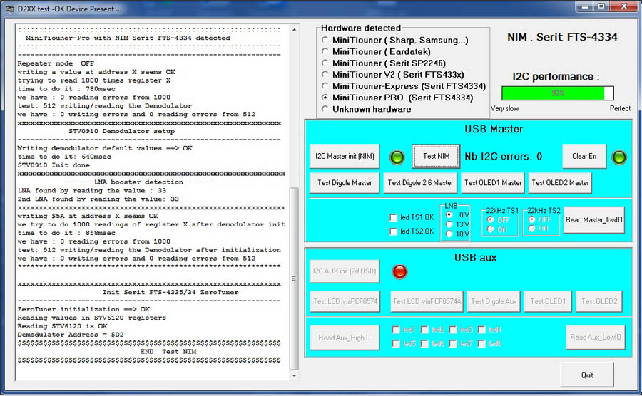Click the 'END Test NIM' log line
This screenshot has height=396, width=642.
(168, 351)
